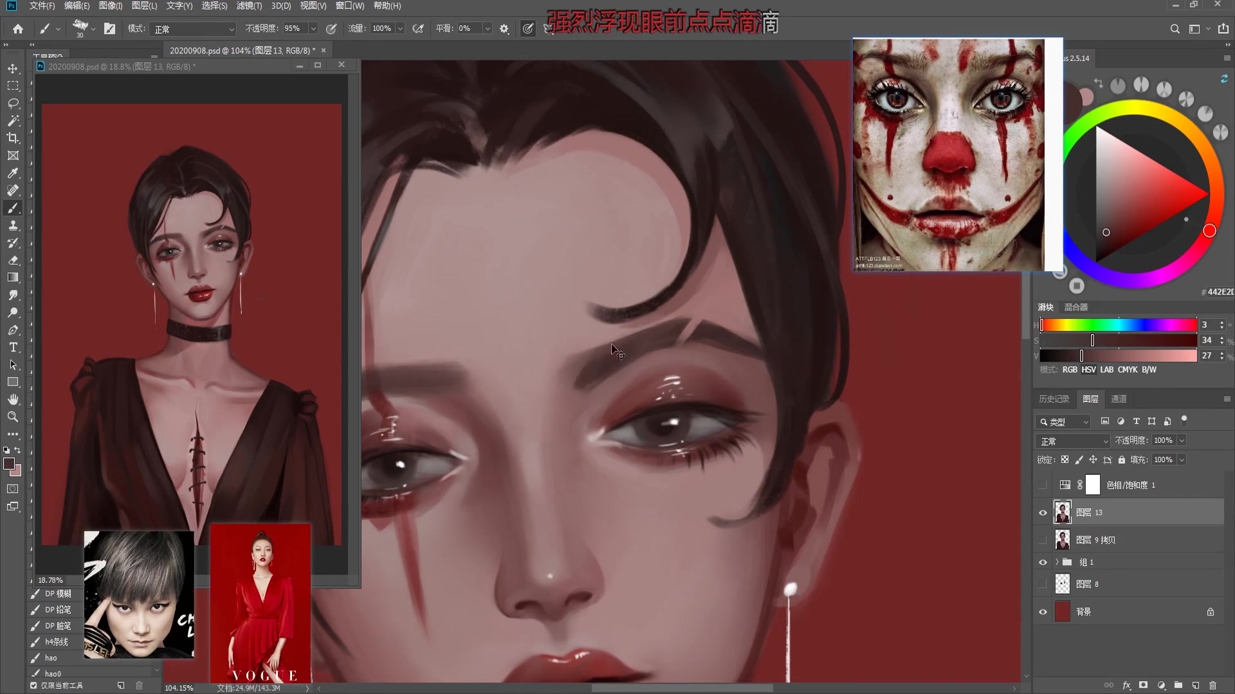Click the LAB color mode button
Image resolution: width=1235 pixels, height=694 pixels.
tap(1106, 370)
